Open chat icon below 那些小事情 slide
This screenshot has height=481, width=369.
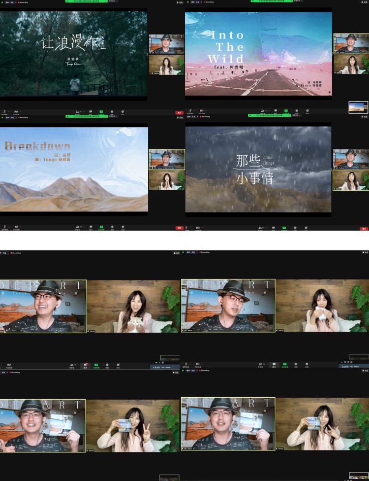(x=274, y=228)
